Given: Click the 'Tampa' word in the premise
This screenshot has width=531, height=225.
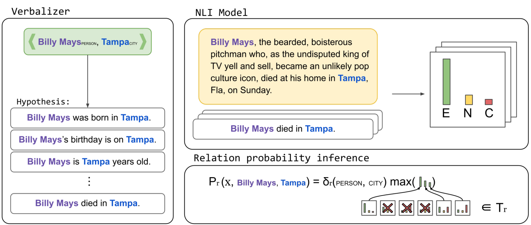Looking at the screenshot, I should (352, 78).
